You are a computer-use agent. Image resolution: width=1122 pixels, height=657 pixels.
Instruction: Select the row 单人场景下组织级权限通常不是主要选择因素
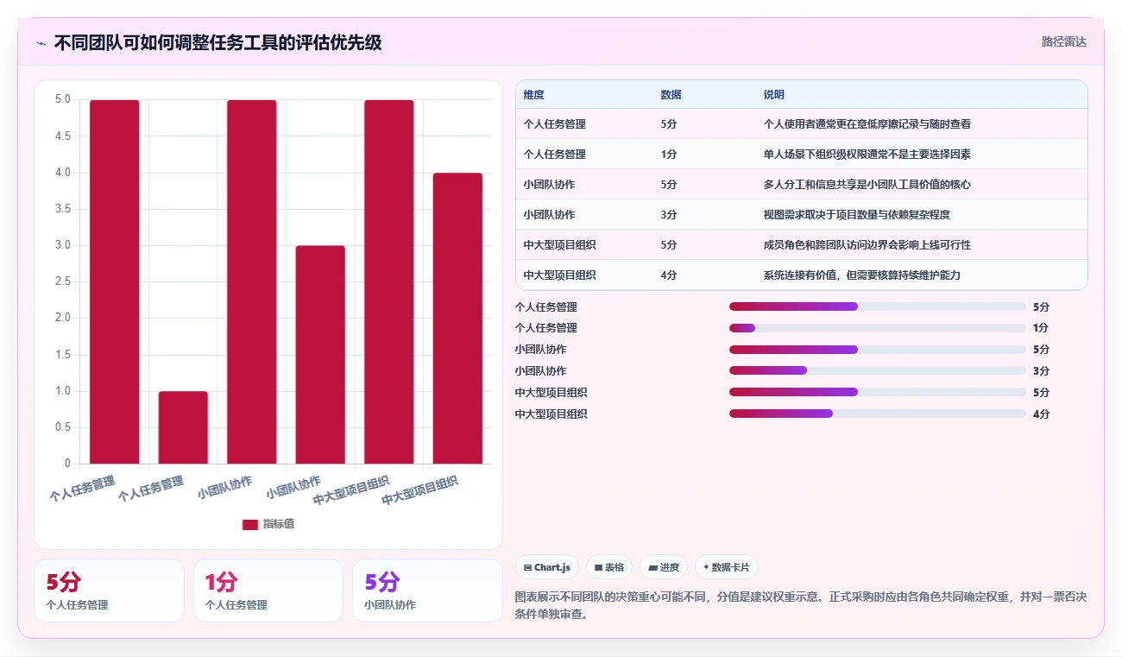tap(802, 155)
